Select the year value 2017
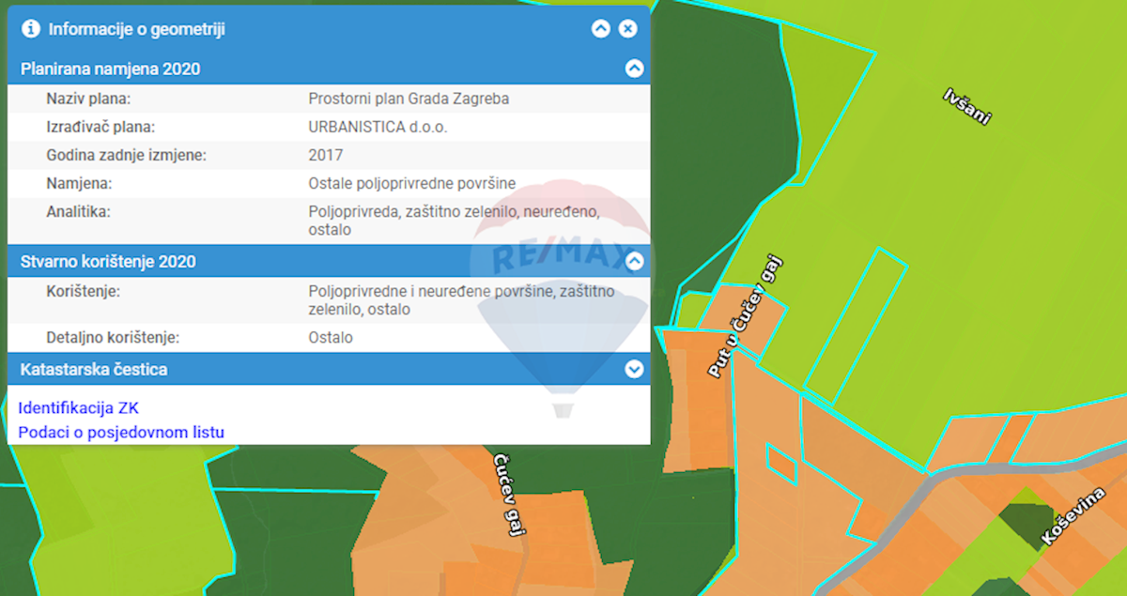This screenshot has width=1127, height=596. click(326, 155)
